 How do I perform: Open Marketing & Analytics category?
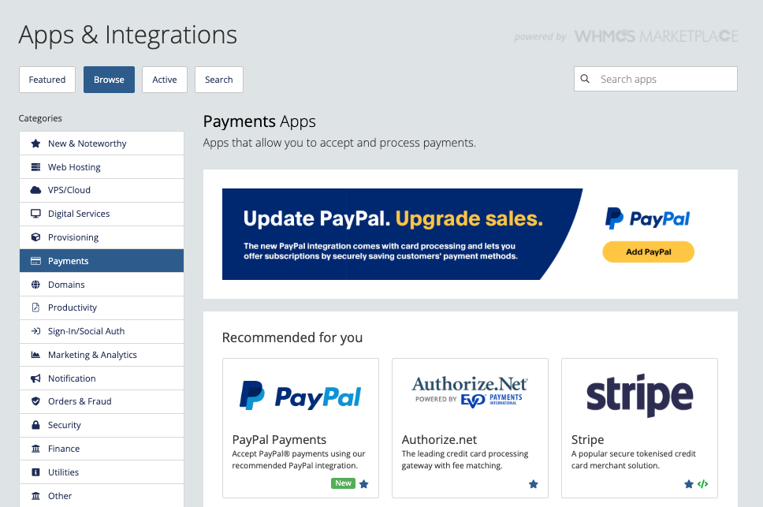coord(102,355)
